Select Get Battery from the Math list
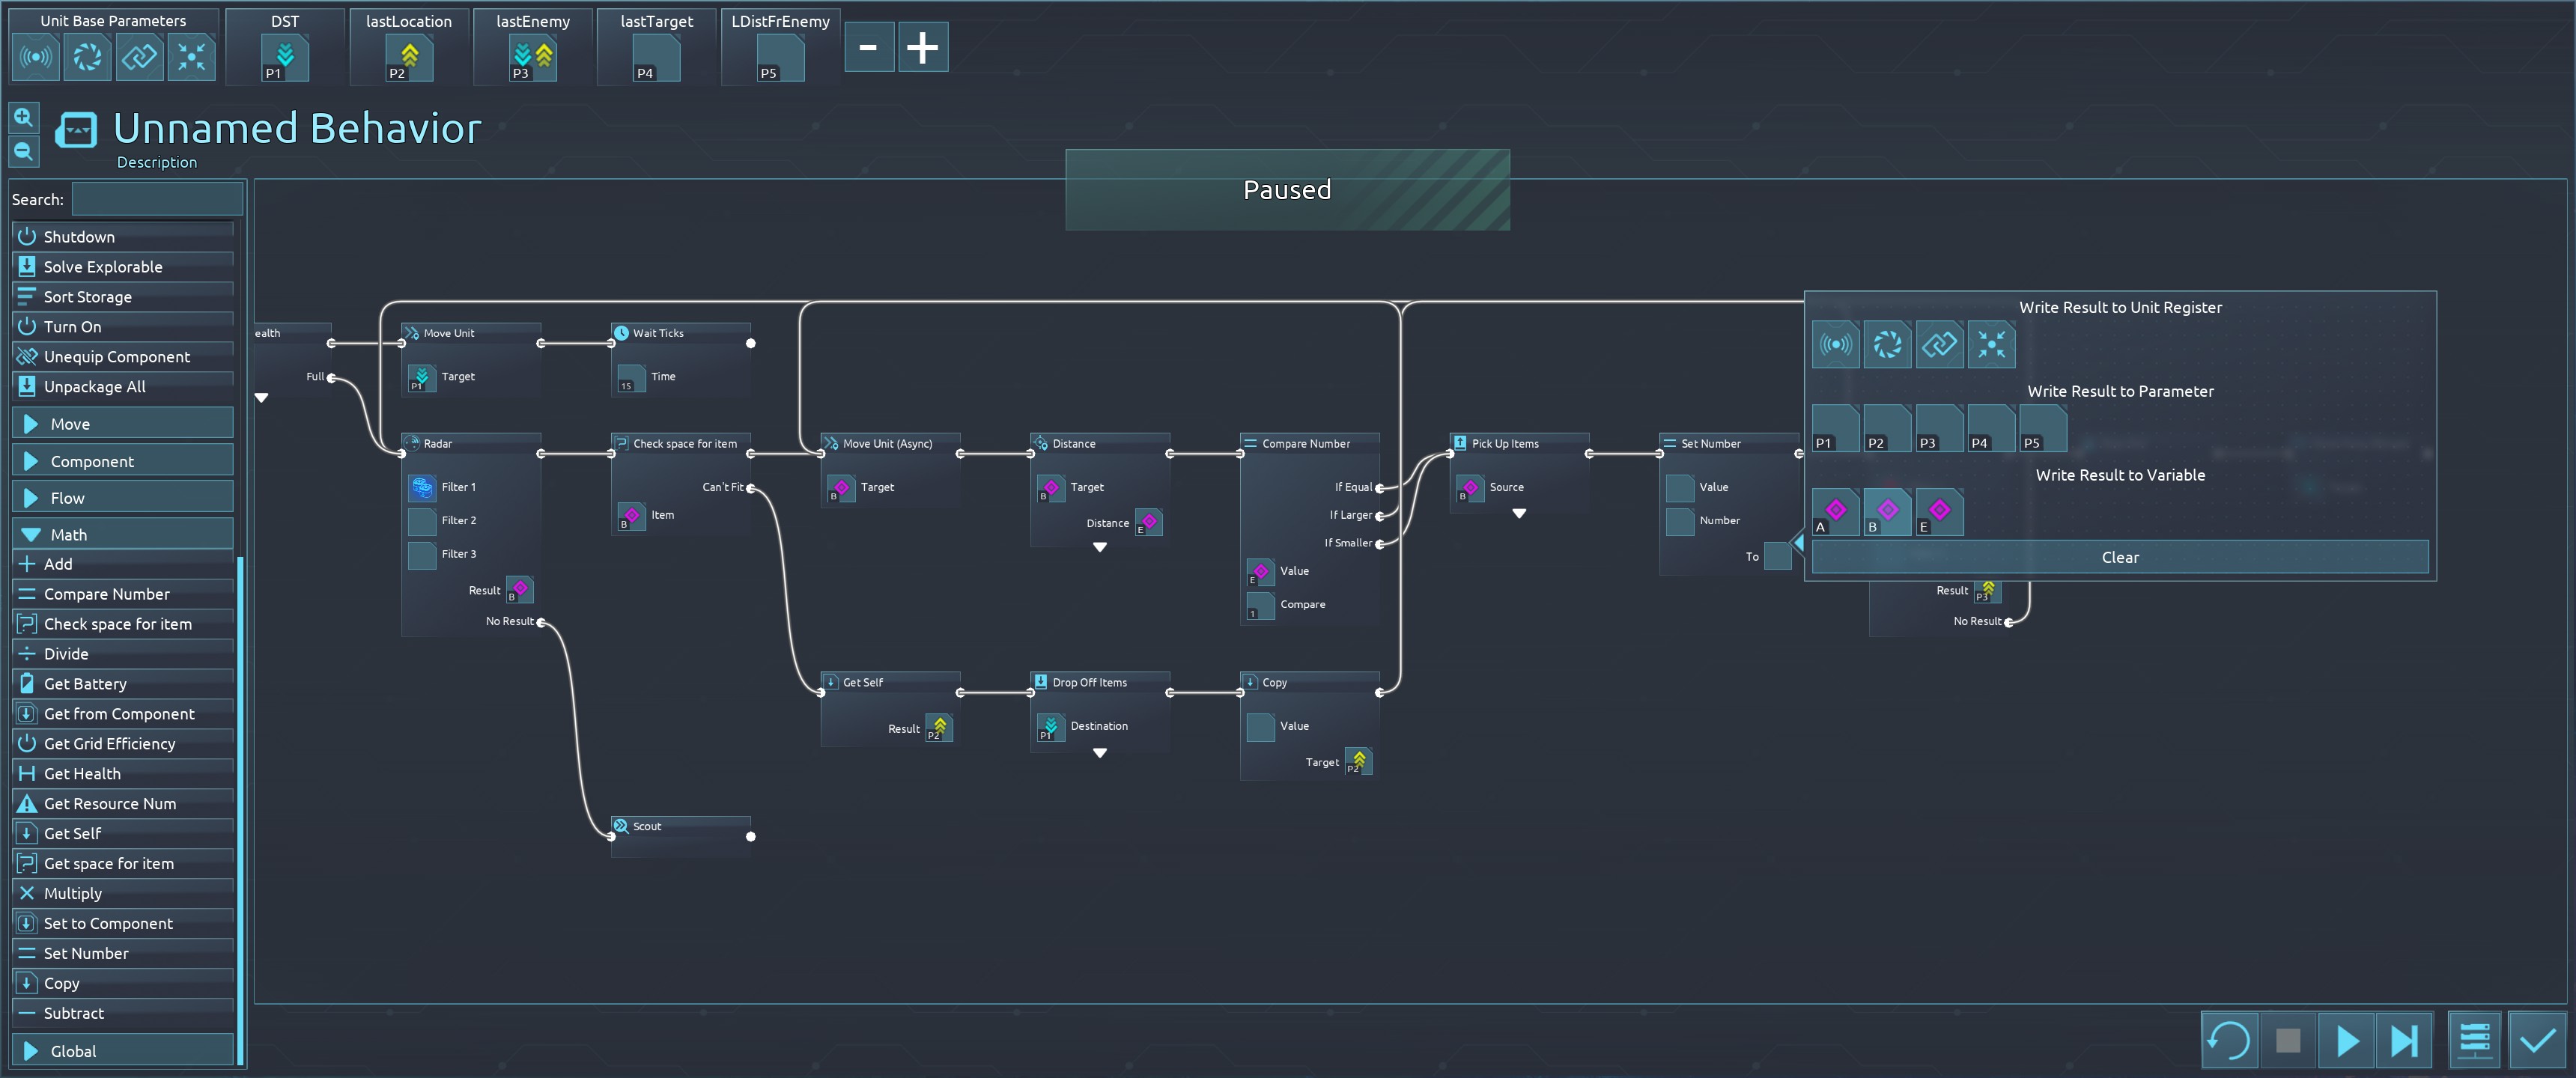The height and width of the screenshot is (1078, 2576). [85, 684]
